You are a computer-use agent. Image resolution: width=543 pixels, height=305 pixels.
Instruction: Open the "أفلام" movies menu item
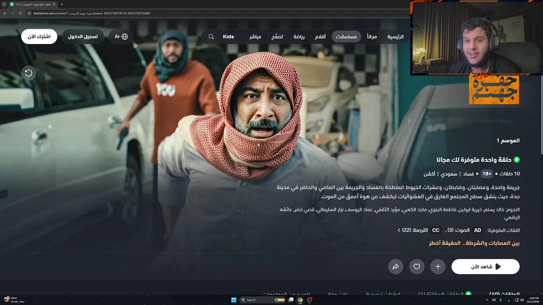320,37
